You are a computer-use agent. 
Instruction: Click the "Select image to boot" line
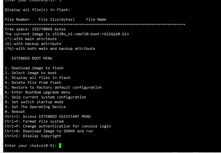(31, 73)
